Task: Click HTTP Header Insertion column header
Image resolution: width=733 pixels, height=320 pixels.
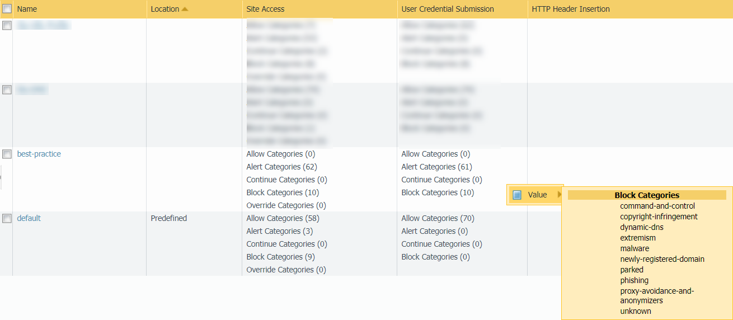Action: point(571,9)
